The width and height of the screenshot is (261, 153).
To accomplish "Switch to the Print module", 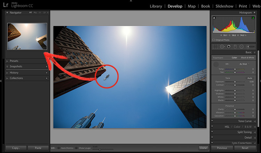I will (x=243, y=6).
